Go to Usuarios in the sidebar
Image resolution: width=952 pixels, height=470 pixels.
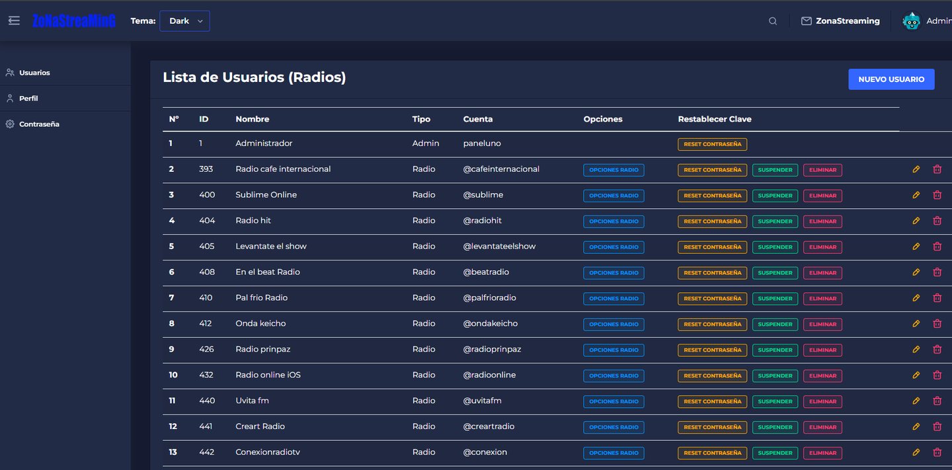click(x=34, y=73)
